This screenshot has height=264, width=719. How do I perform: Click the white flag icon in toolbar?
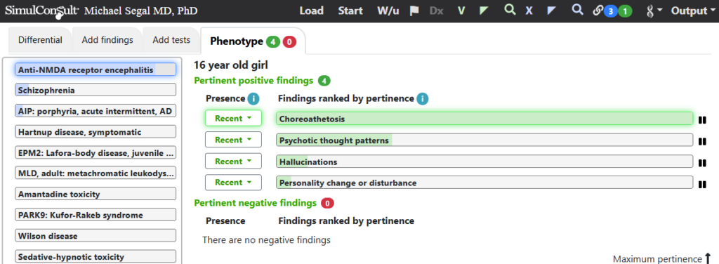coord(414,11)
